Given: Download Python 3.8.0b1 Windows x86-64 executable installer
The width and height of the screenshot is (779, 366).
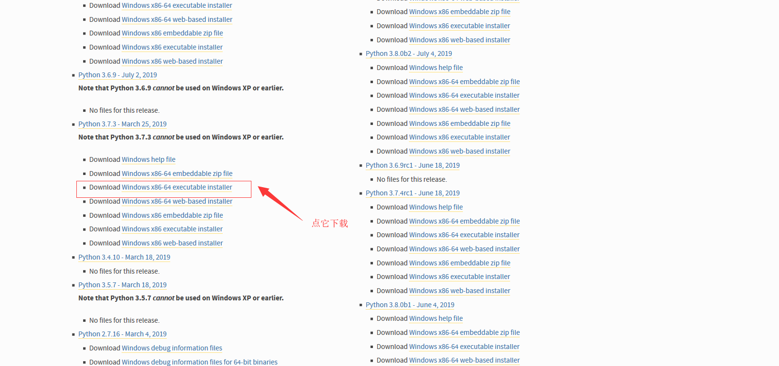Looking at the screenshot, I should pyautogui.click(x=464, y=347).
